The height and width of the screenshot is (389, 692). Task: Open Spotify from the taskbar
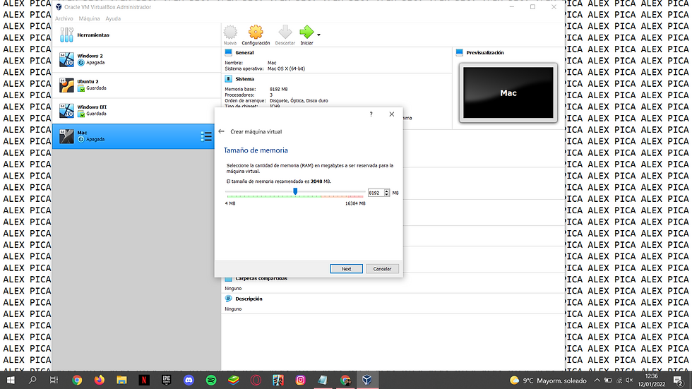click(x=211, y=381)
